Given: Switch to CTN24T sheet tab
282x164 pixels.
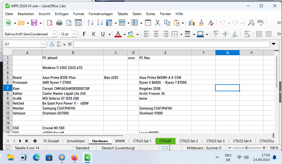Looking at the screenshot, I should [x=165, y=141].
